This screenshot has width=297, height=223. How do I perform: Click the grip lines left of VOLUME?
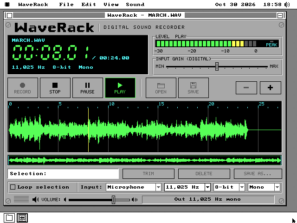[21, 199]
